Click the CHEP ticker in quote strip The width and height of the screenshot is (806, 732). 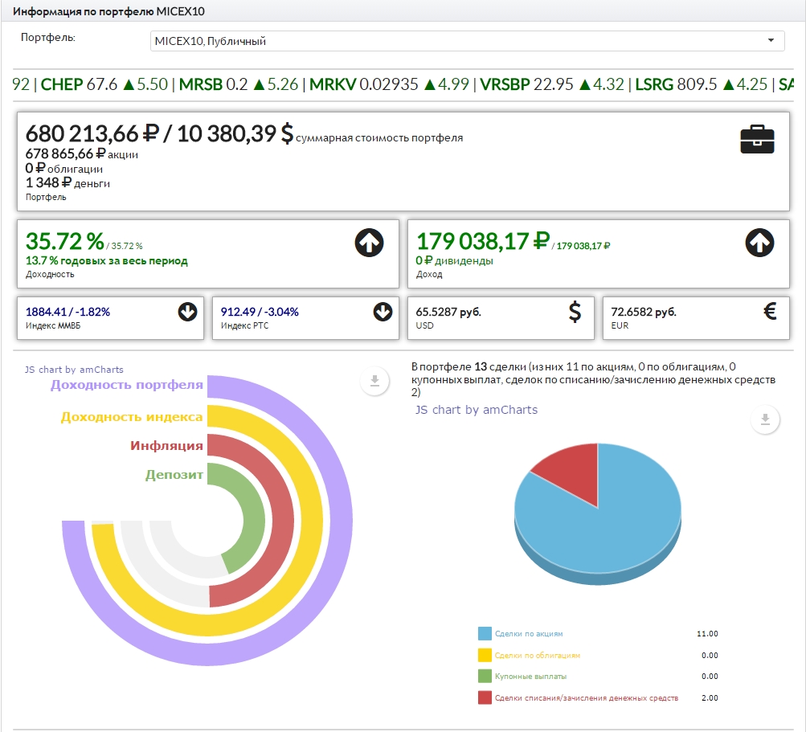click(62, 84)
